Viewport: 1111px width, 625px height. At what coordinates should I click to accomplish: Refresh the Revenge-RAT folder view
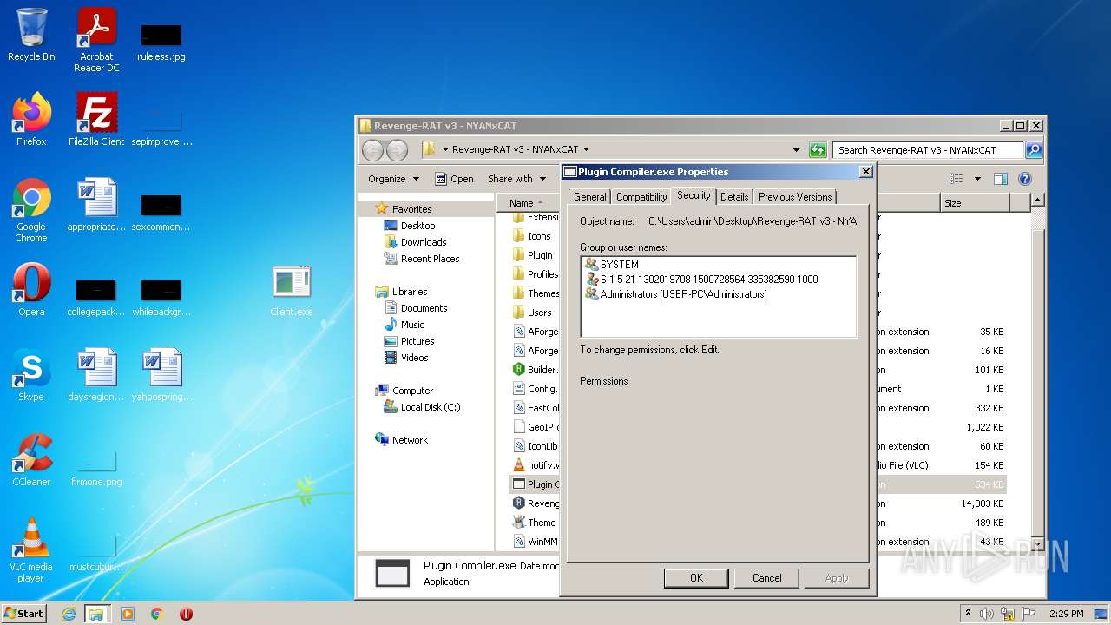[x=818, y=150]
